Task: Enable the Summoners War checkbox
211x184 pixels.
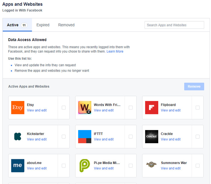Action: pos(198,166)
